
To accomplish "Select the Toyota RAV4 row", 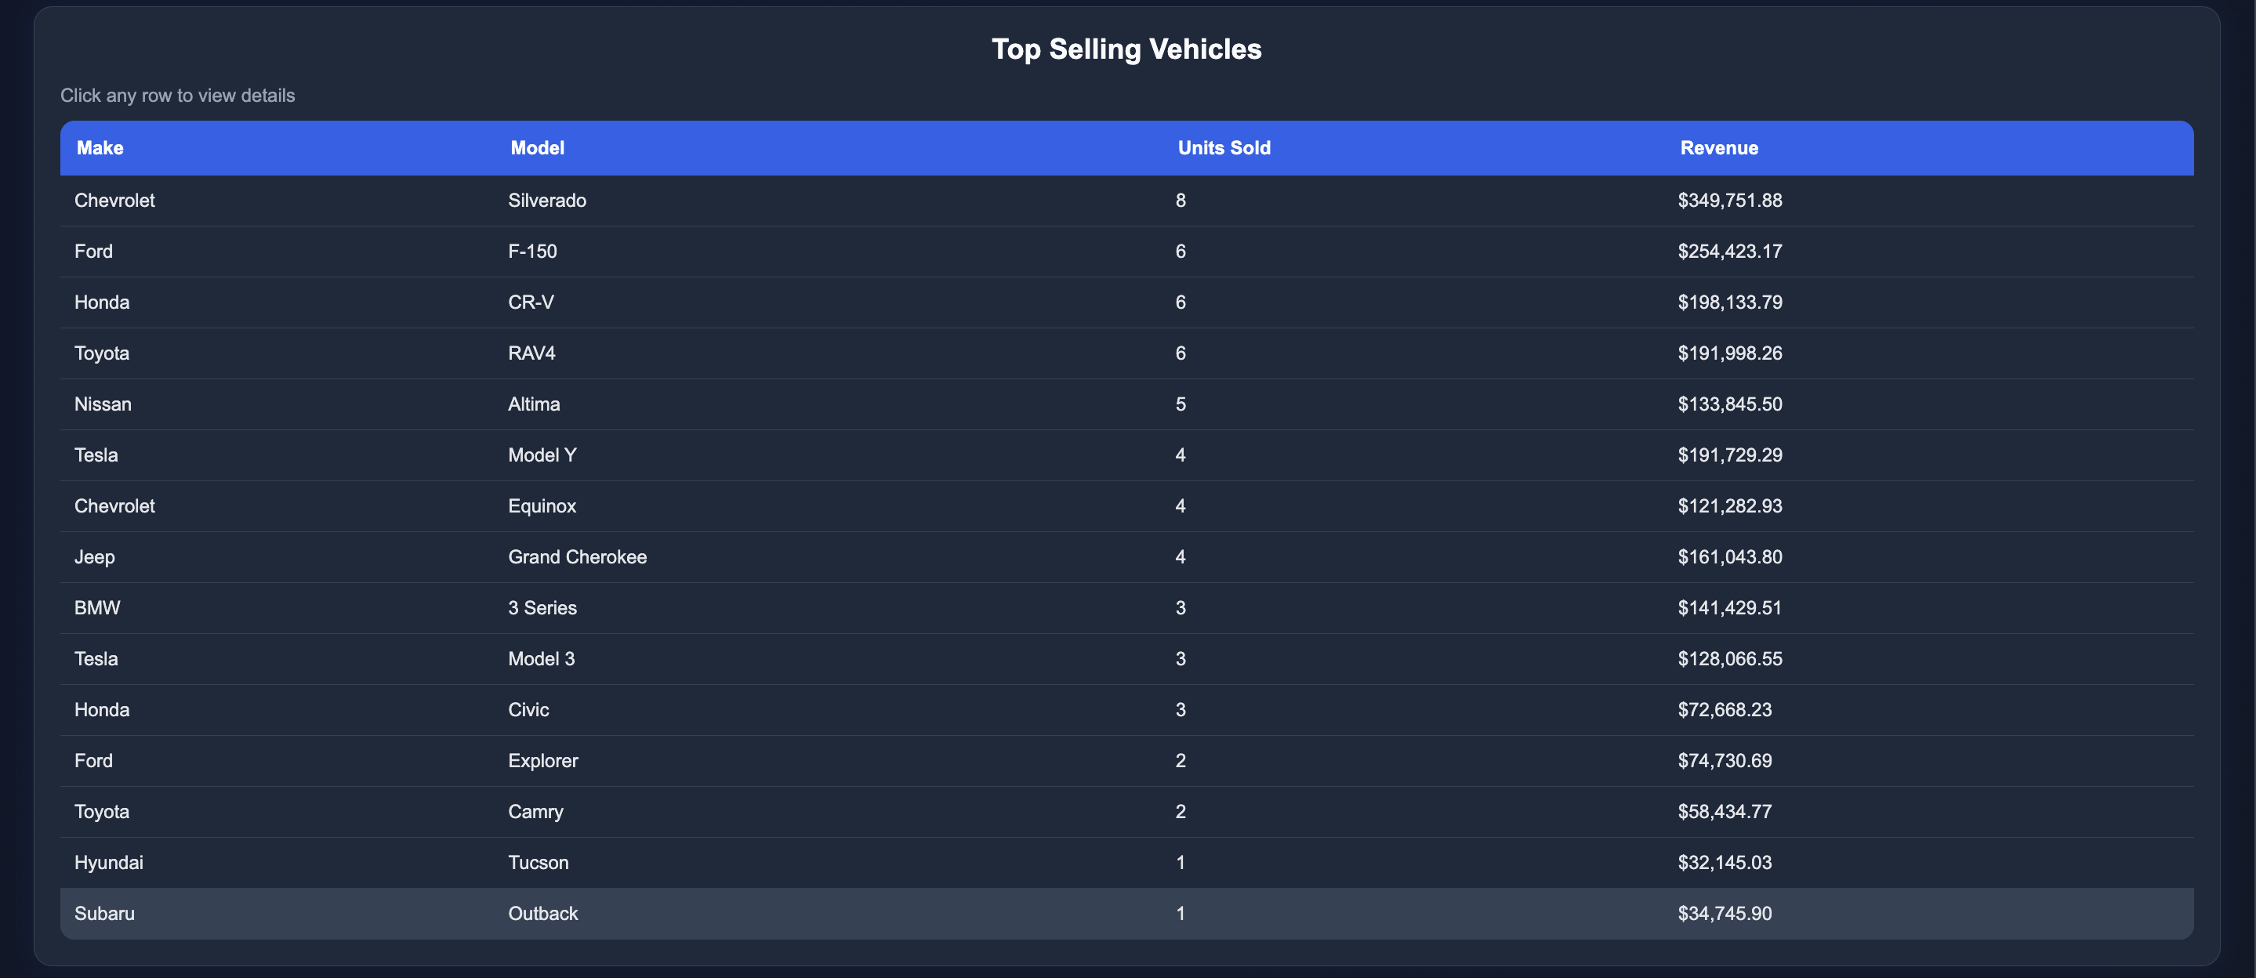I will (x=1126, y=353).
